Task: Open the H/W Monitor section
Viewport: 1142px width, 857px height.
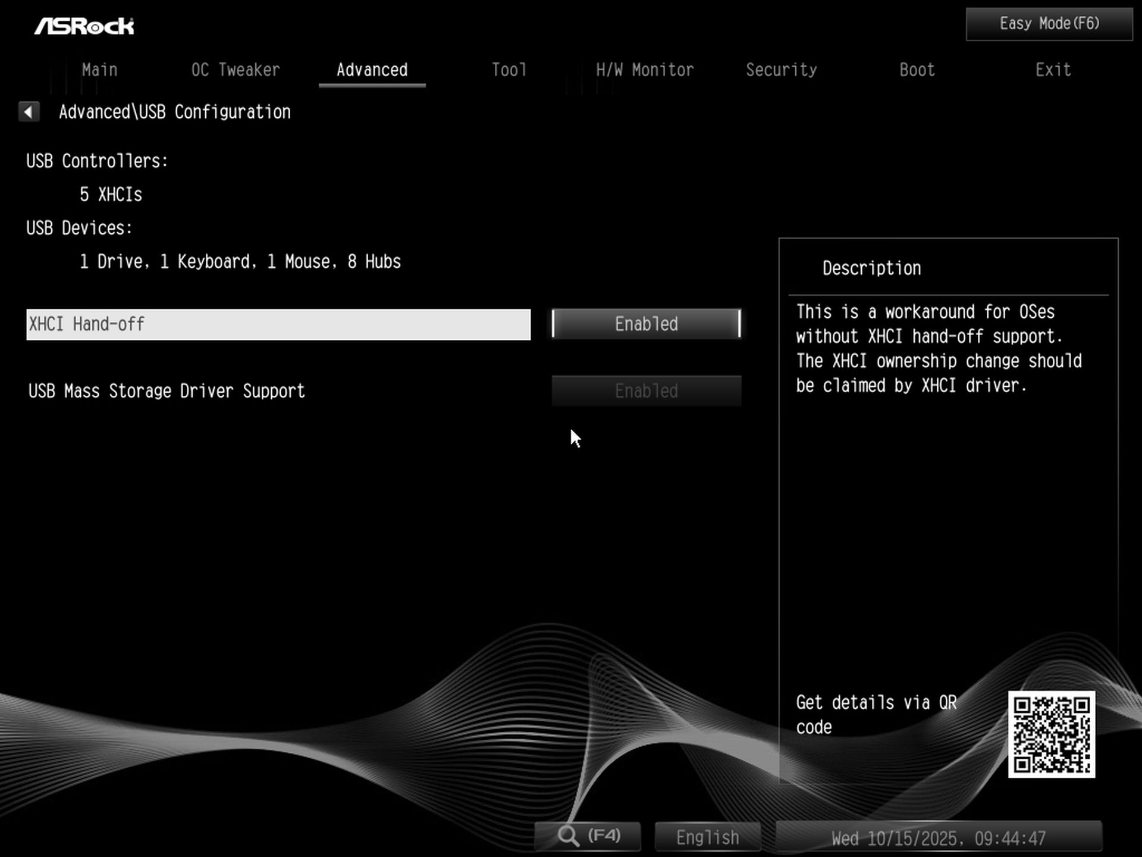Action: tap(644, 70)
